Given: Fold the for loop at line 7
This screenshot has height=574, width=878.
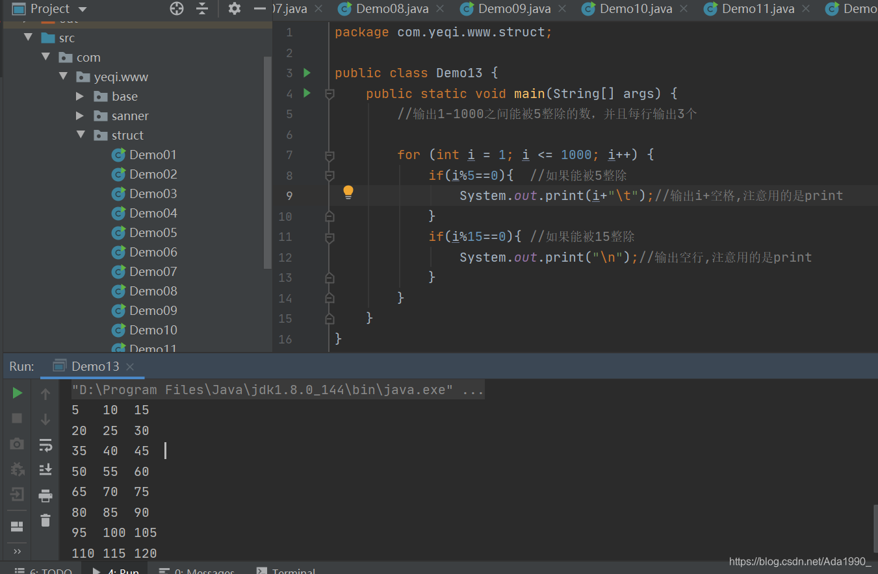Looking at the screenshot, I should (x=329, y=155).
